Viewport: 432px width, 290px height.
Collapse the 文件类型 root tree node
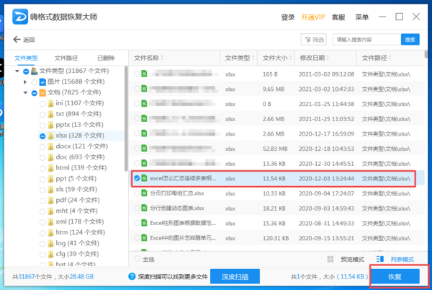(17, 71)
